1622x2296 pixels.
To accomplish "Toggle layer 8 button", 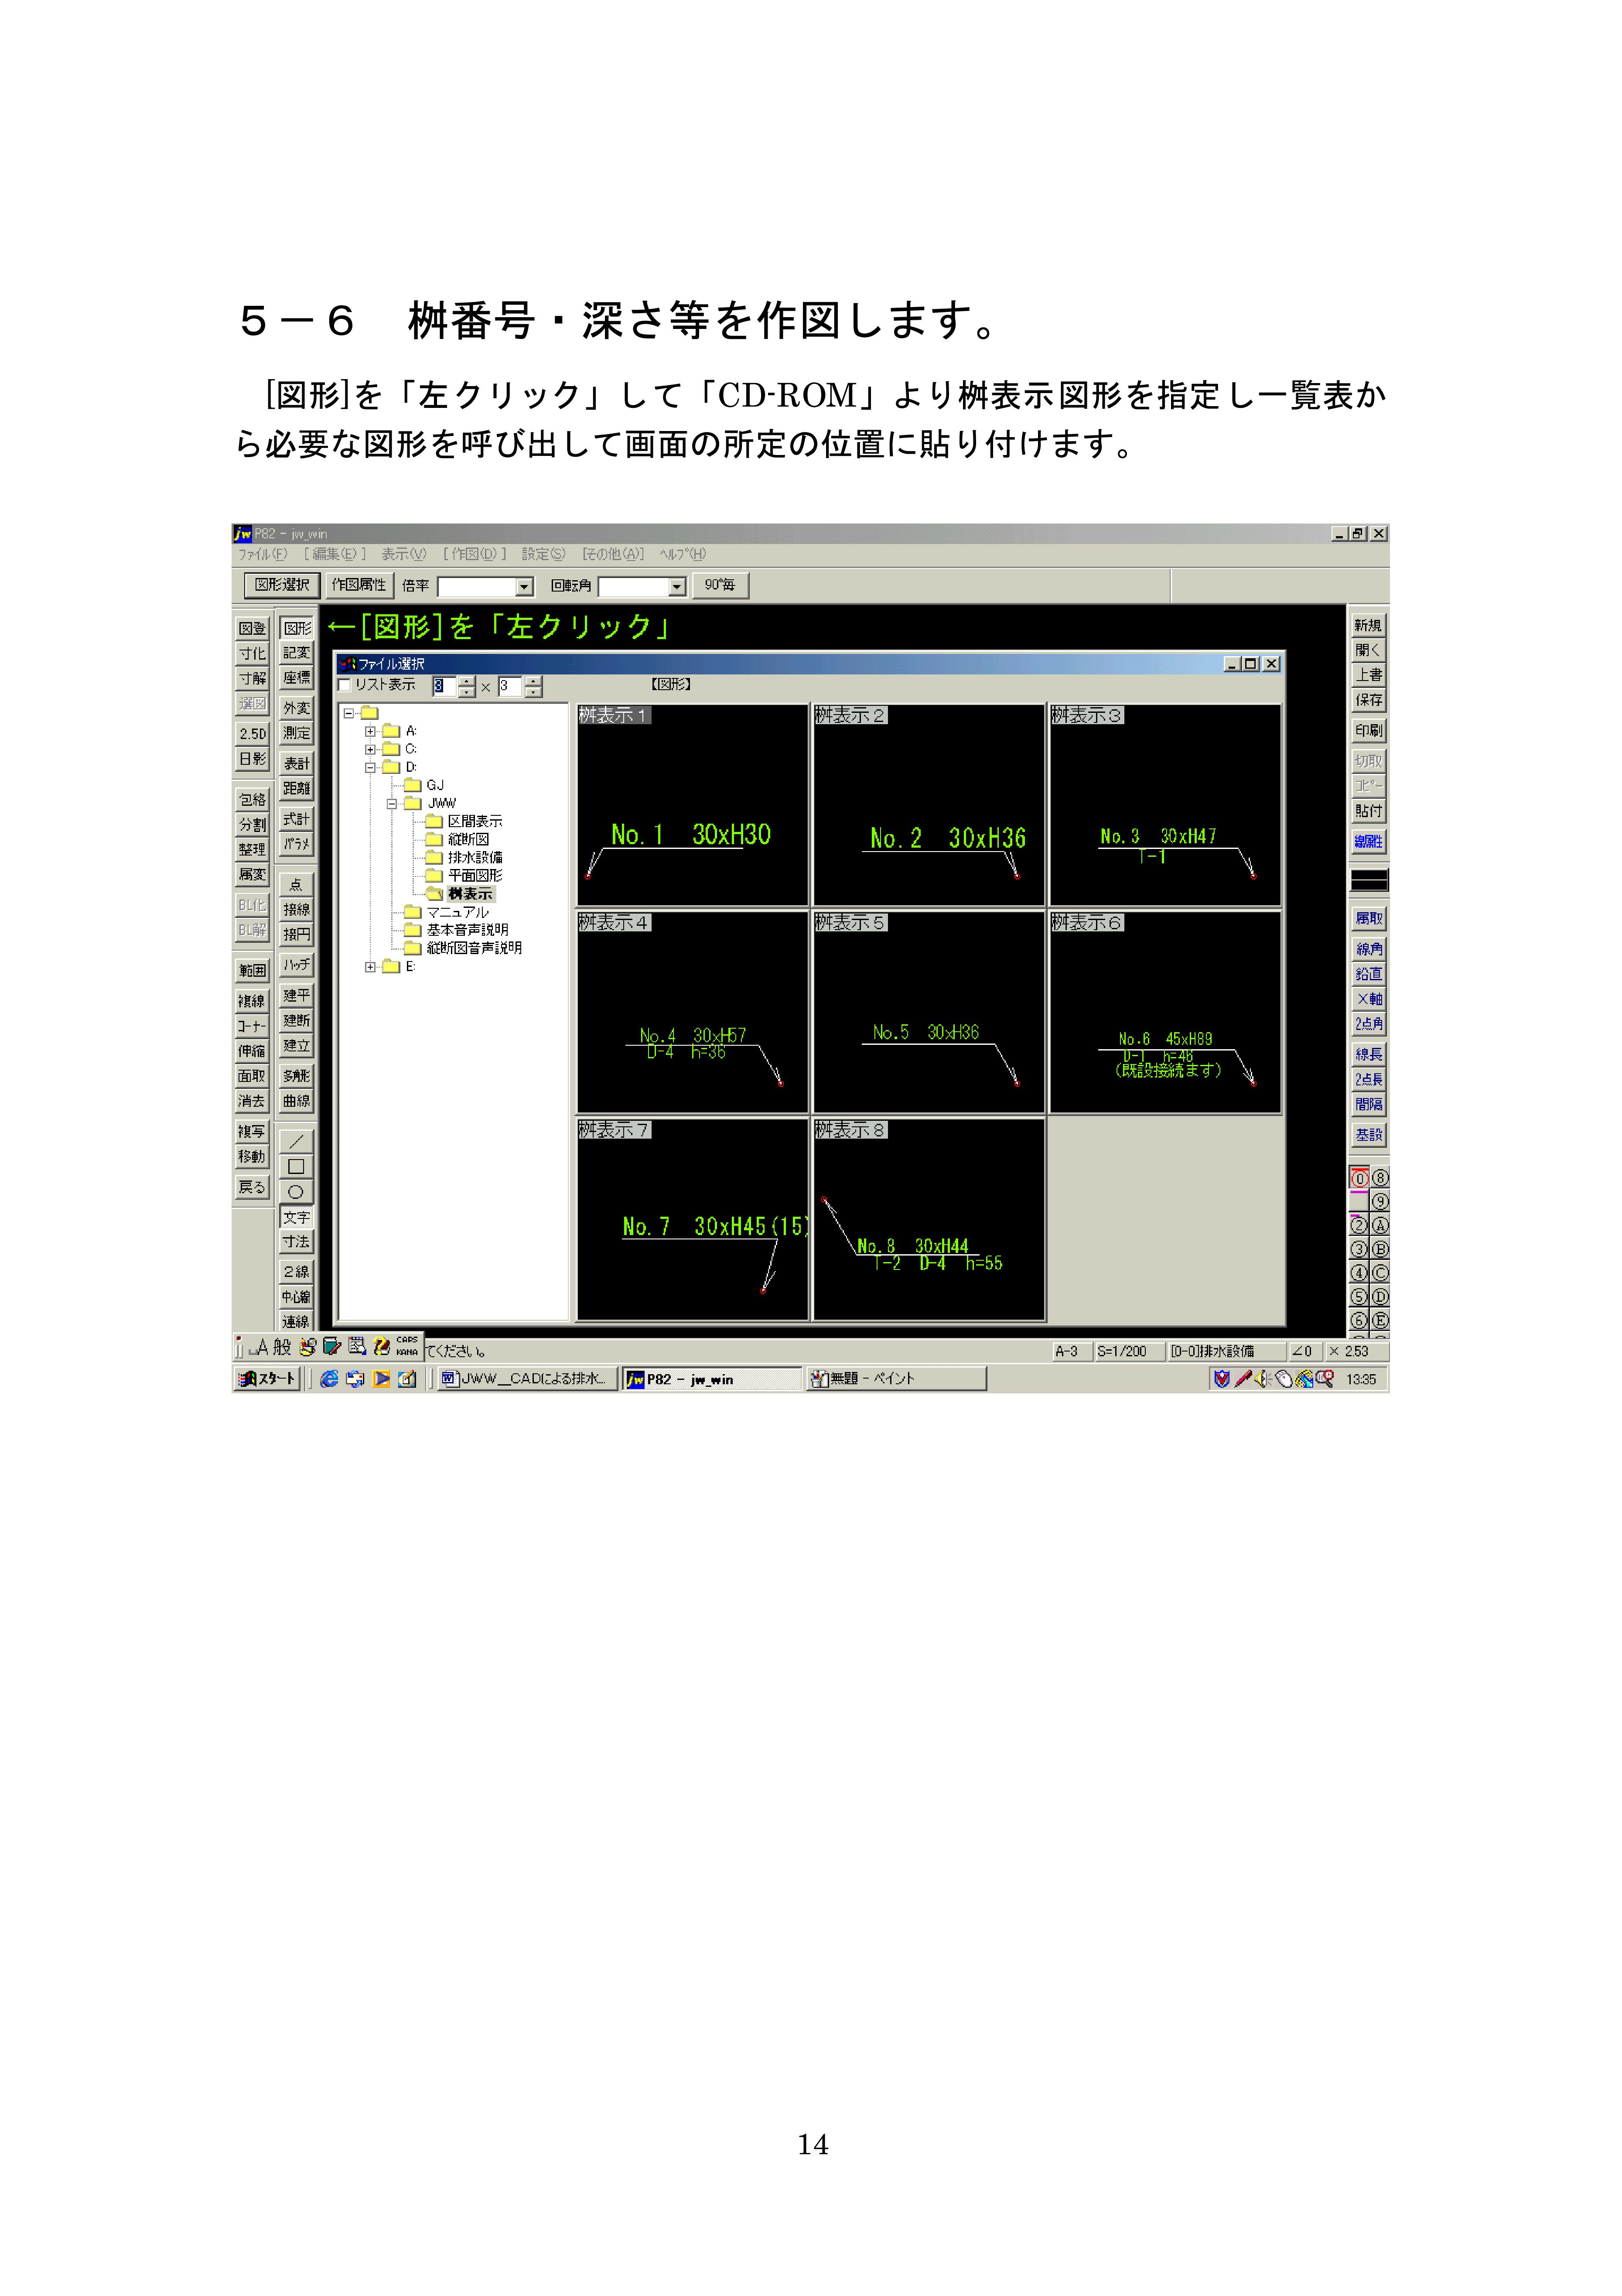I will [1380, 1178].
